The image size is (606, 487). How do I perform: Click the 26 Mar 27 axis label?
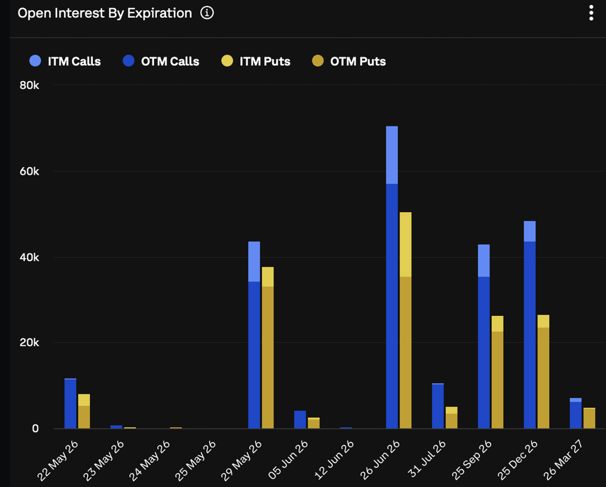coord(563,460)
